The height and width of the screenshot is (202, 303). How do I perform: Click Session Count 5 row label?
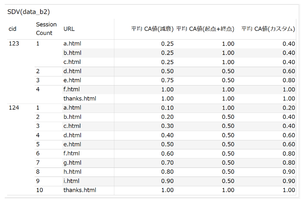(38, 144)
